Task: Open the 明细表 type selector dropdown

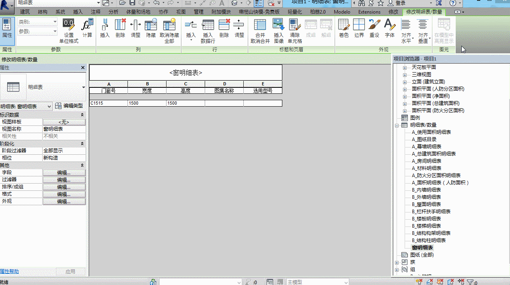Action: (x=83, y=87)
